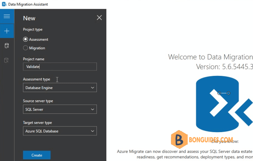Click the 'Project name' label
Viewport: 253px width, 161px height.
34,59
